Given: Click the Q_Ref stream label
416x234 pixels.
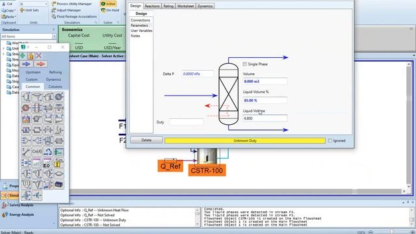Looking at the screenshot, I should point(170,166).
